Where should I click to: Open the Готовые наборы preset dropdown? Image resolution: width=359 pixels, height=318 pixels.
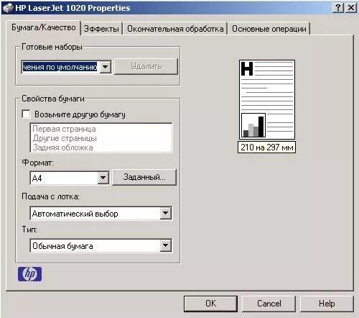(106, 67)
